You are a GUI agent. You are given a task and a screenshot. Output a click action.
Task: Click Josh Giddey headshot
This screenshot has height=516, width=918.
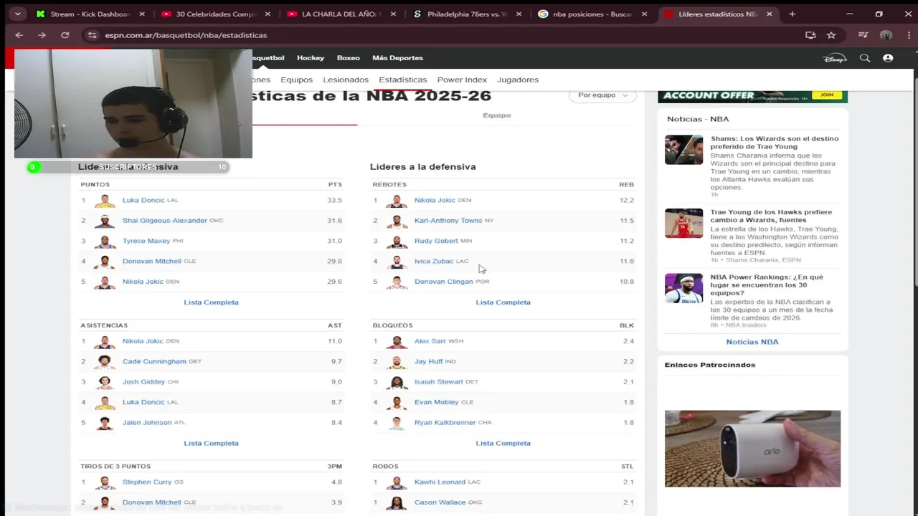click(x=105, y=382)
